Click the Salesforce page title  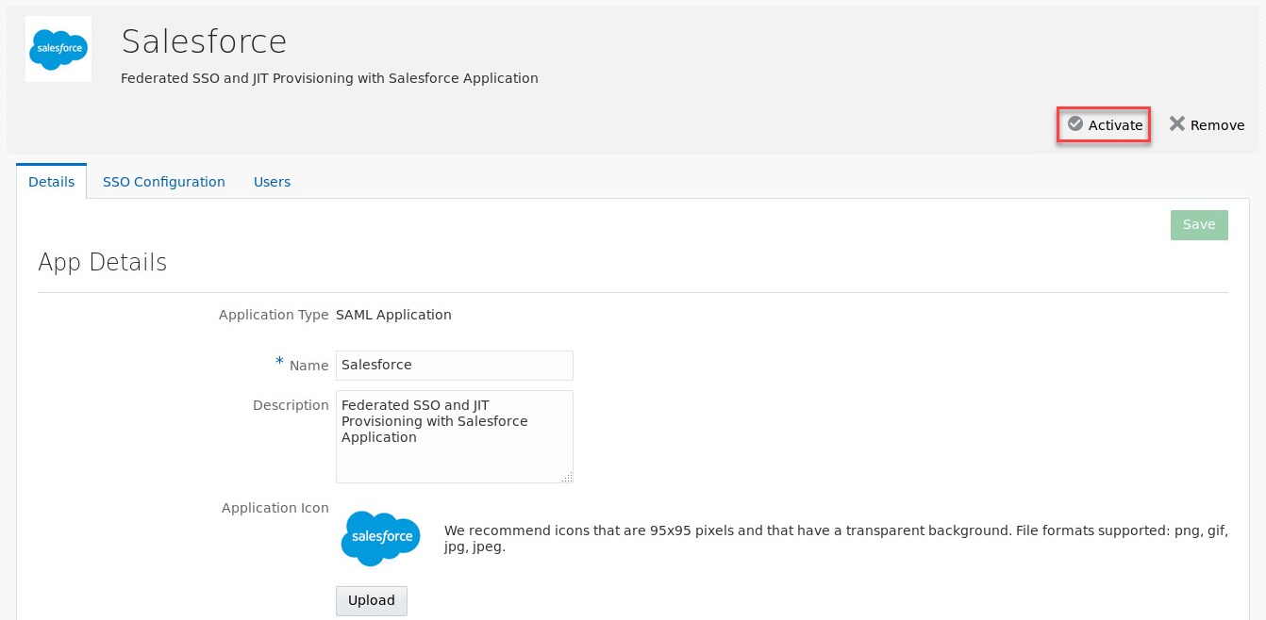[x=204, y=41]
